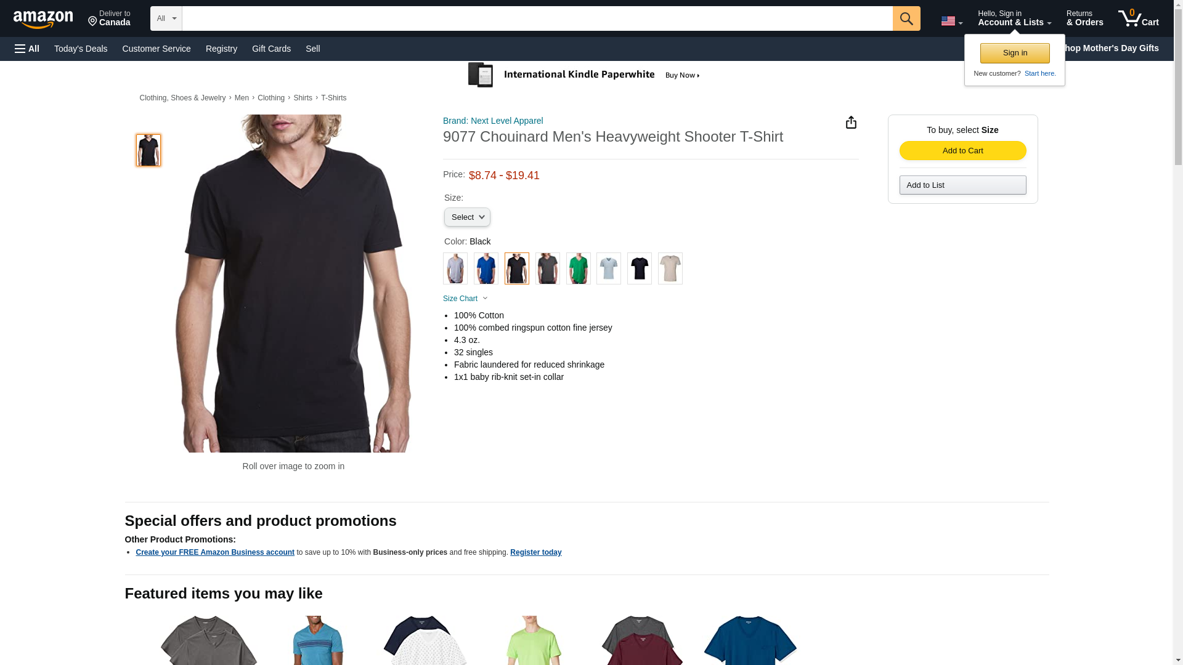Click the Add to Cart button
This screenshot has height=665, width=1183.
962,151
